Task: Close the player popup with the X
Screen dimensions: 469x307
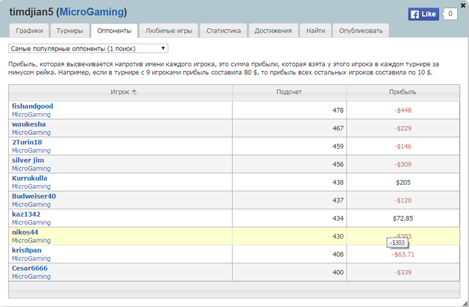Action: point(463,5)
